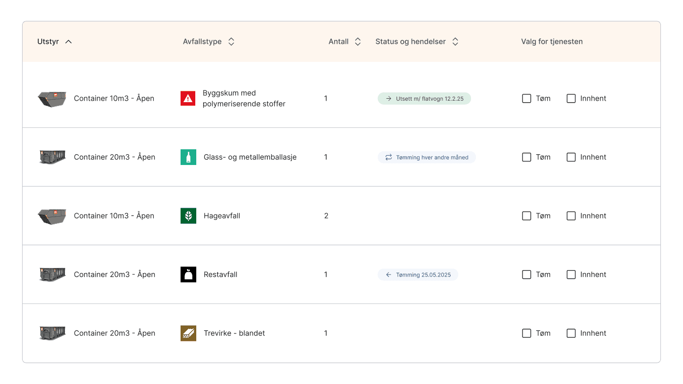Click the left arrow icon in Tømming 25.05.2025 badge
Image resolution: width=683 pixels, height=384 pixels.
tap(389, 275)
